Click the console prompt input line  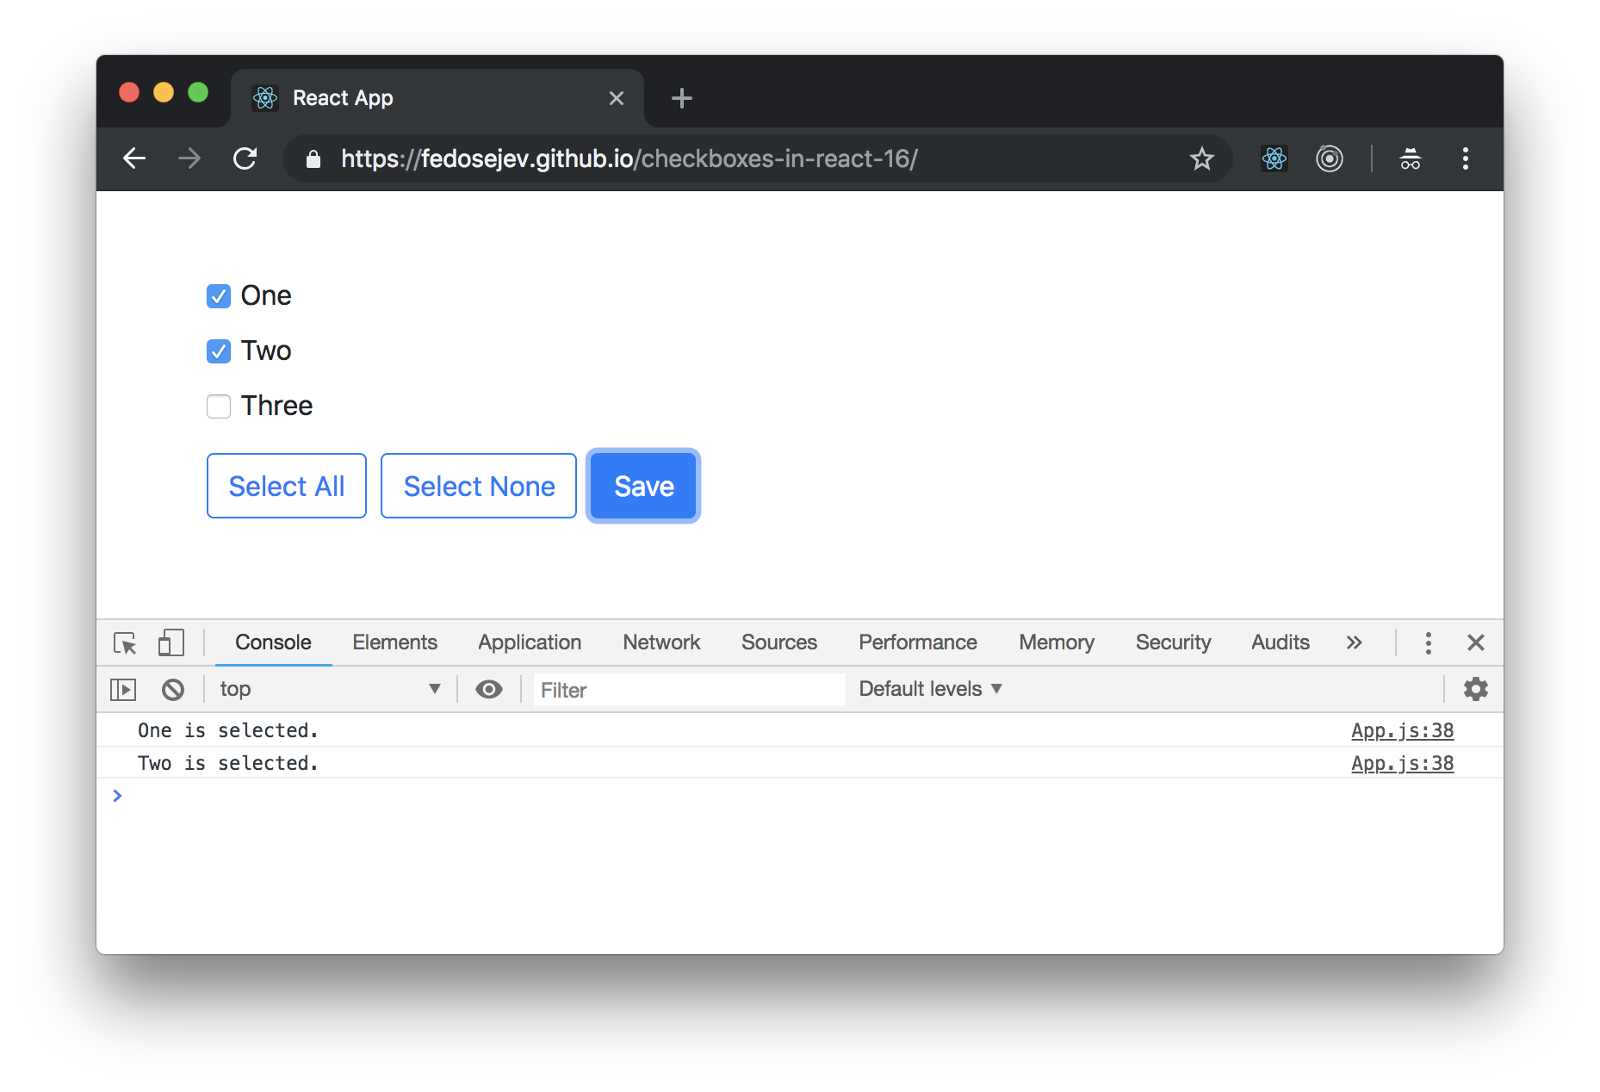pyautogui.click(x=800, y=796)
